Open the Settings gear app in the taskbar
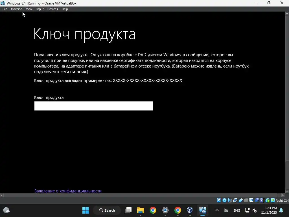 165,210
